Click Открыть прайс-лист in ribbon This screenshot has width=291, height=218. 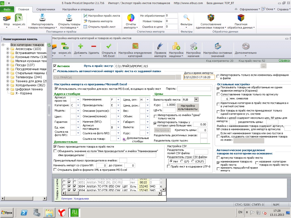point(100,27)
